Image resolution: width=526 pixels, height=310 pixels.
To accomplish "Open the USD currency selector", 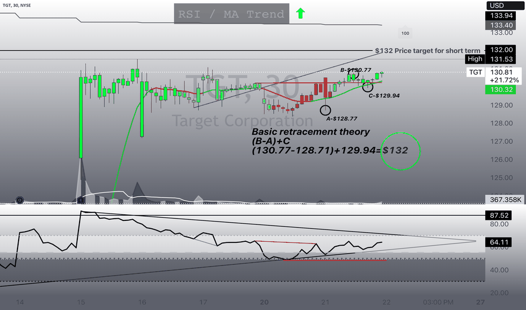I will [505, 6].
